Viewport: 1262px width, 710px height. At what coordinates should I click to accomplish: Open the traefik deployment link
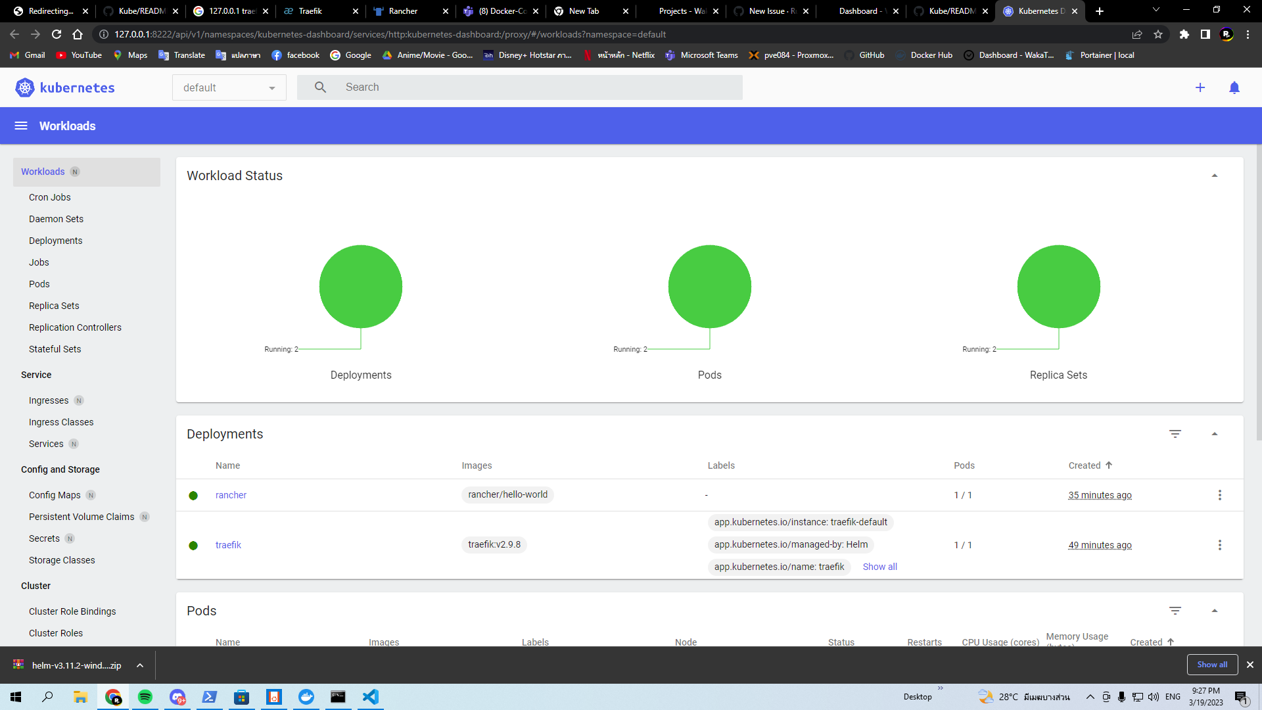(x=228, y=545)
